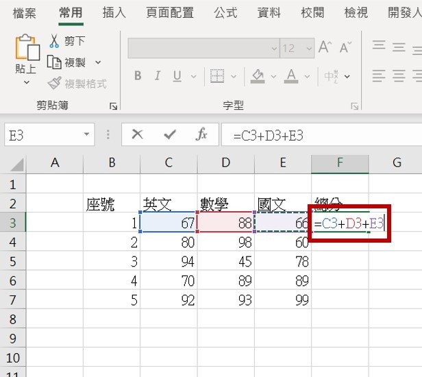Viewport: 422px width, 377px height.
Task: Click the 貼上 button label
Action: 25,69
